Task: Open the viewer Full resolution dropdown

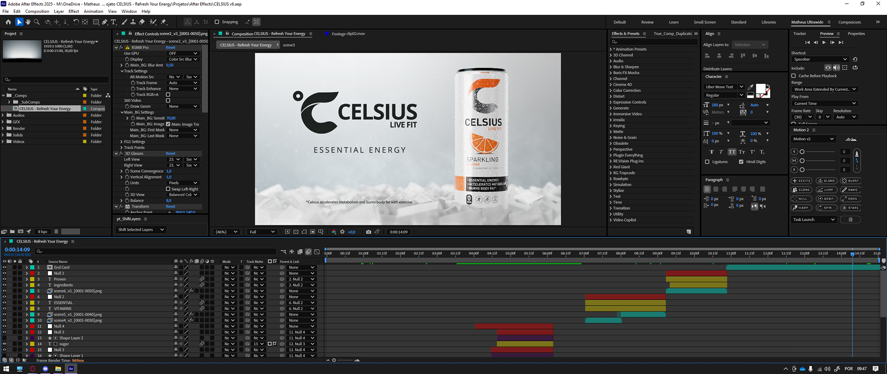Action: (x=262, y=232)
